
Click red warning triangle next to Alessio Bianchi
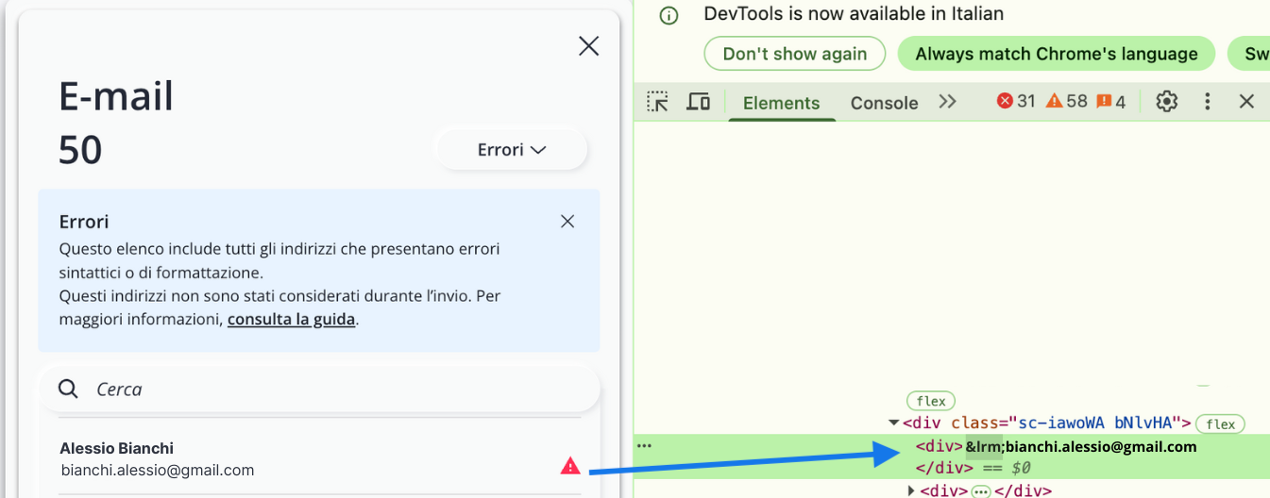click(570, 465)
